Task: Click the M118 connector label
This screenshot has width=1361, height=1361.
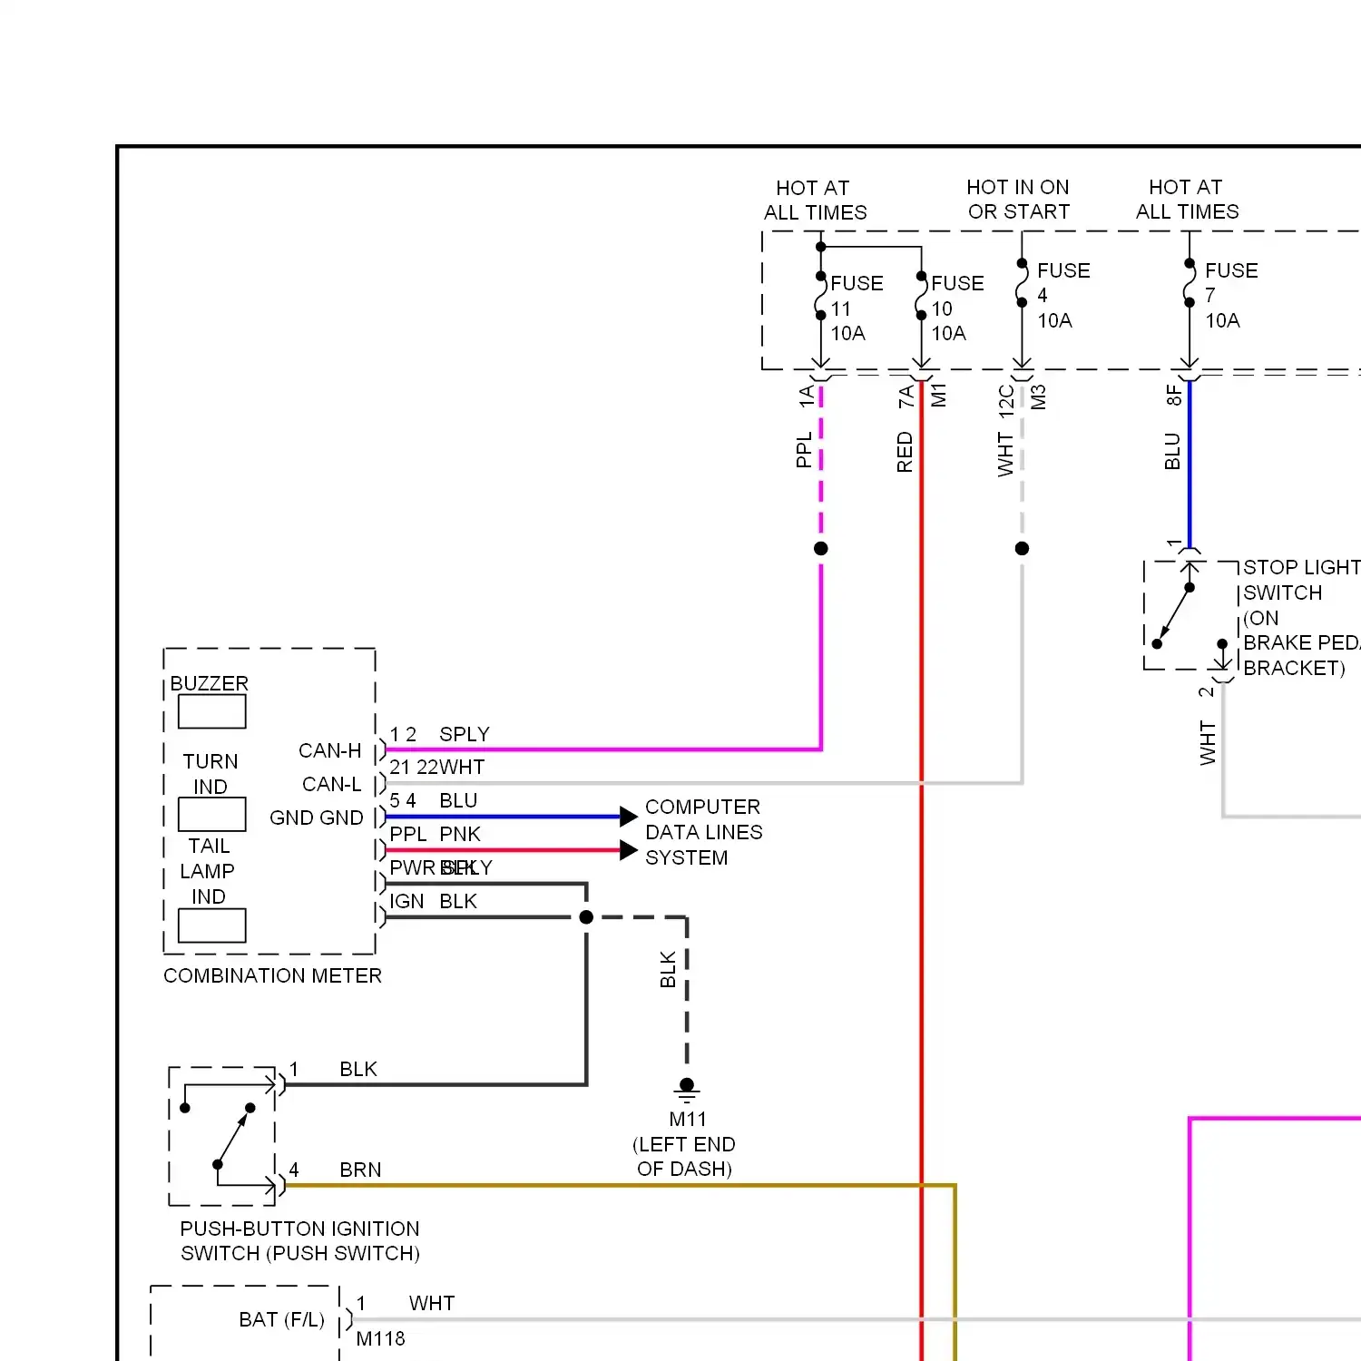Action: pos(380,1338)
